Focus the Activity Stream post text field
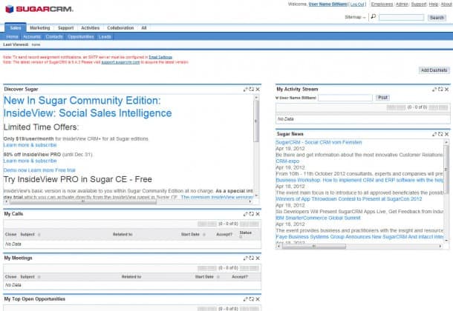Viewport: 453px width, 311px height. 345,98
